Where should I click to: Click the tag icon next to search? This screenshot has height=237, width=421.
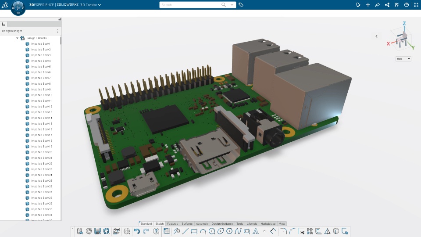pyautogui.click(x=241, y=5)
